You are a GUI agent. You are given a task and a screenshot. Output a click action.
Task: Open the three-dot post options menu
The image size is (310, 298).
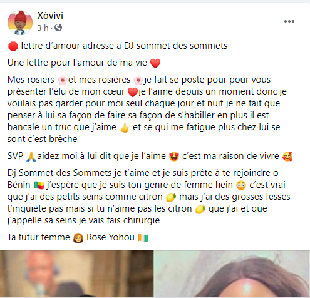[x=289, y=21]
